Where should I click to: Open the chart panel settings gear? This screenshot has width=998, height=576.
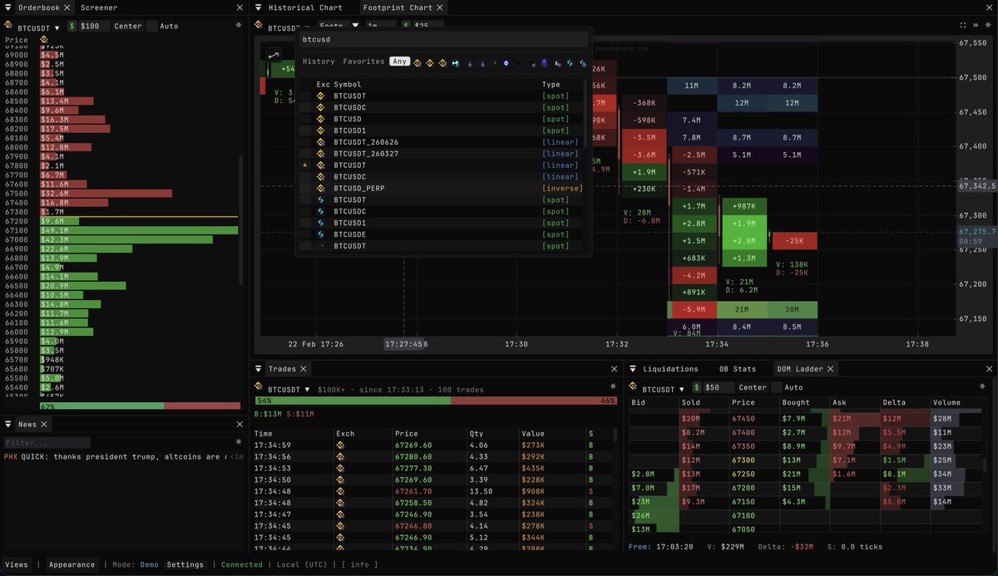(990, 26)
